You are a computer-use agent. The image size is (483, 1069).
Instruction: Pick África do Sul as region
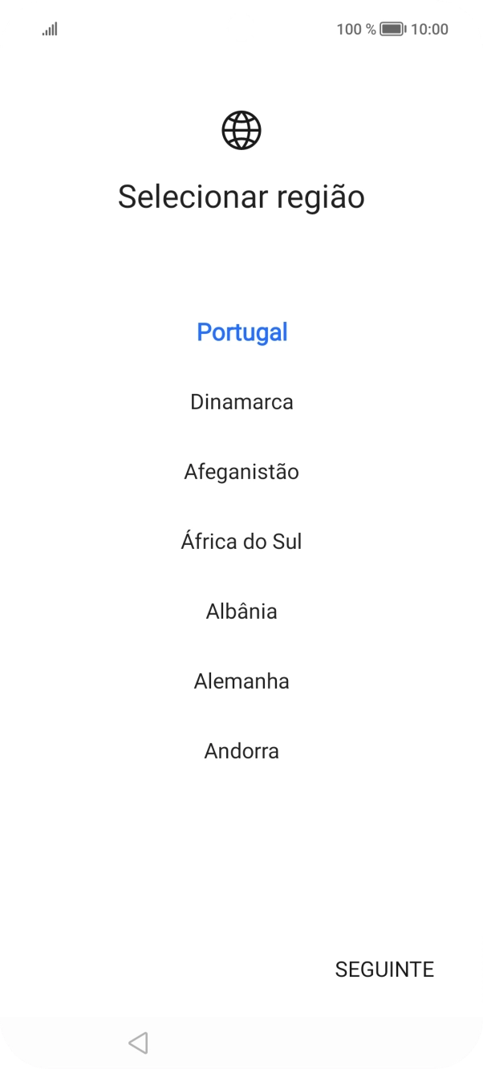coord(241,541)
